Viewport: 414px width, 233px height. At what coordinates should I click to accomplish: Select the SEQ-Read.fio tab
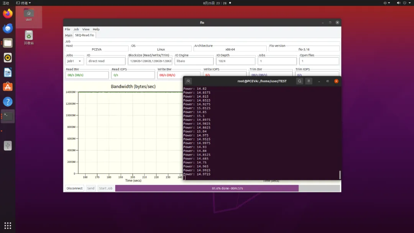[84, 35]
